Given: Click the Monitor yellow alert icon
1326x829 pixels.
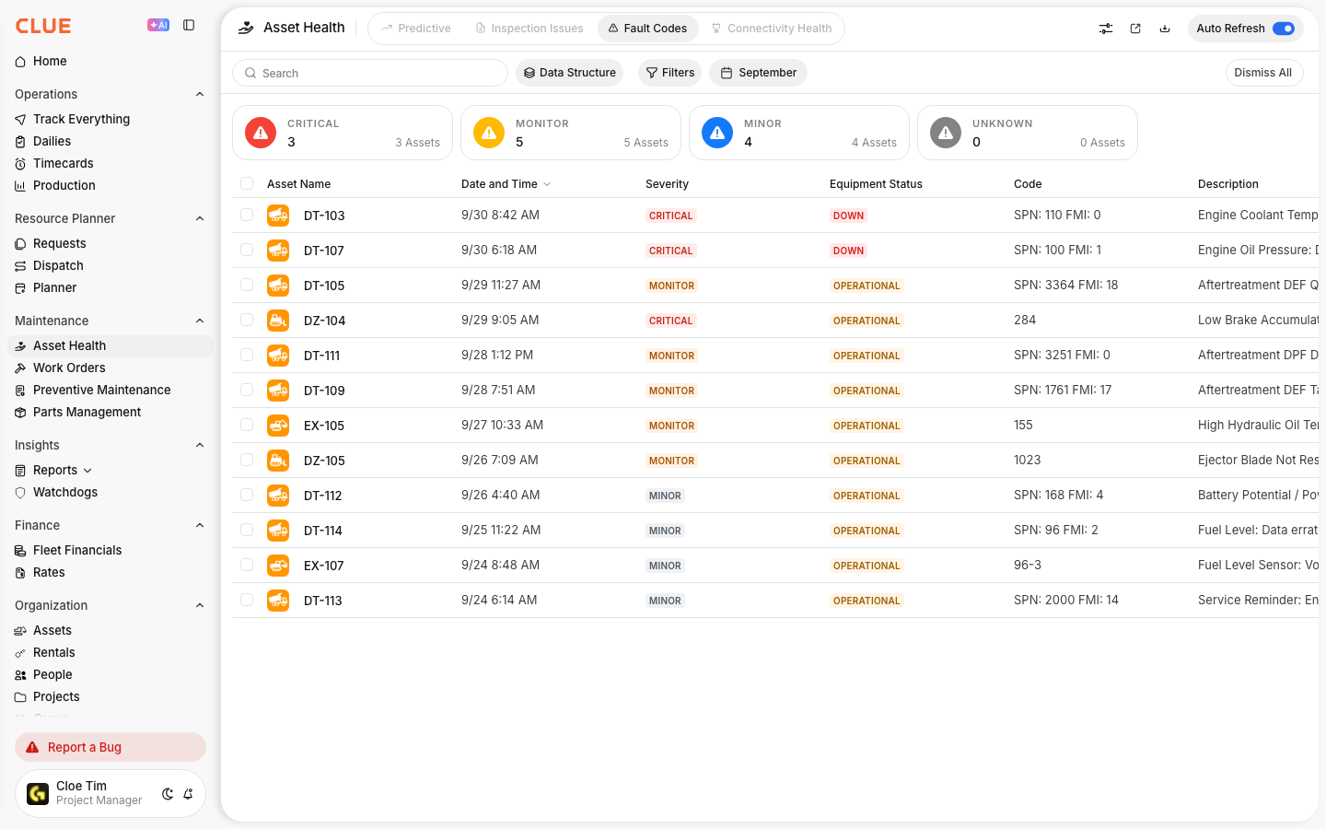Looking at the screenshot, I should 489,133.
